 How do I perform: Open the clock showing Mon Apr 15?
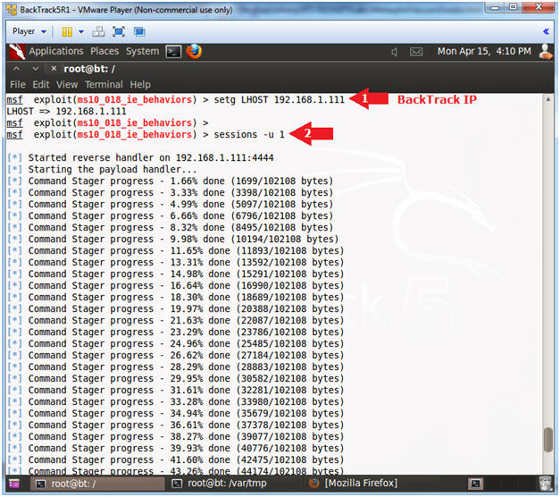(x=484, y=52)
